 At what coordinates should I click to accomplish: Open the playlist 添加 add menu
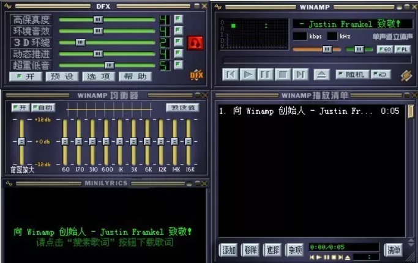pos(228,250)
